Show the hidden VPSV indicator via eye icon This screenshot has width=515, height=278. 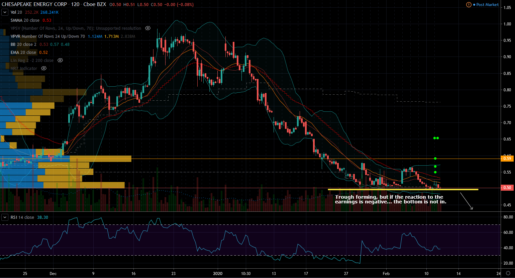(148, 28)
